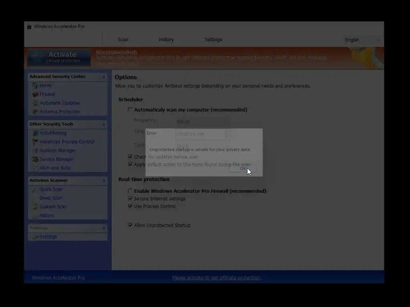
Task: Open the Automatic Updates link
Action: click(60, 103)
